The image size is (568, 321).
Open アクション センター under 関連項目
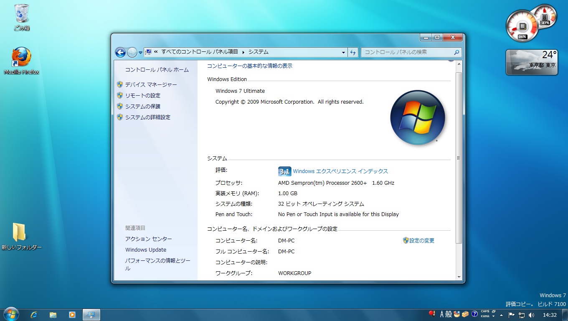(x=149, y=239)
